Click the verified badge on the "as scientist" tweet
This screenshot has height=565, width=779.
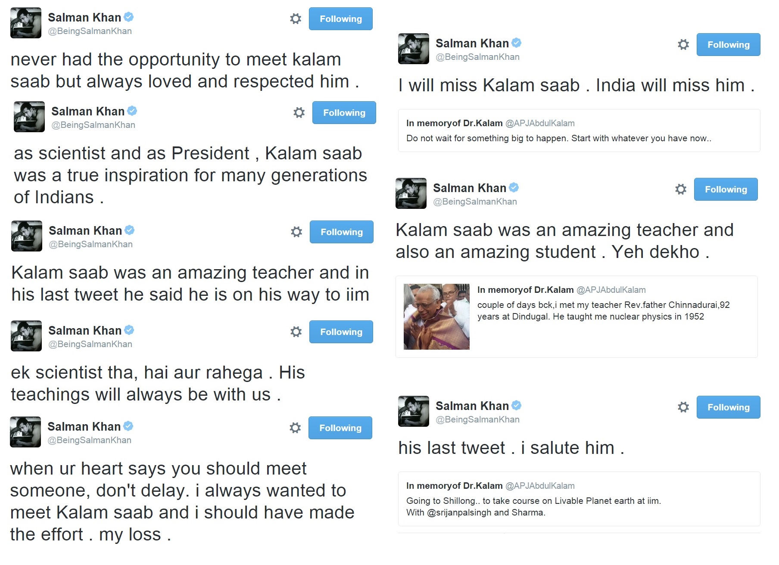point(132,111)
